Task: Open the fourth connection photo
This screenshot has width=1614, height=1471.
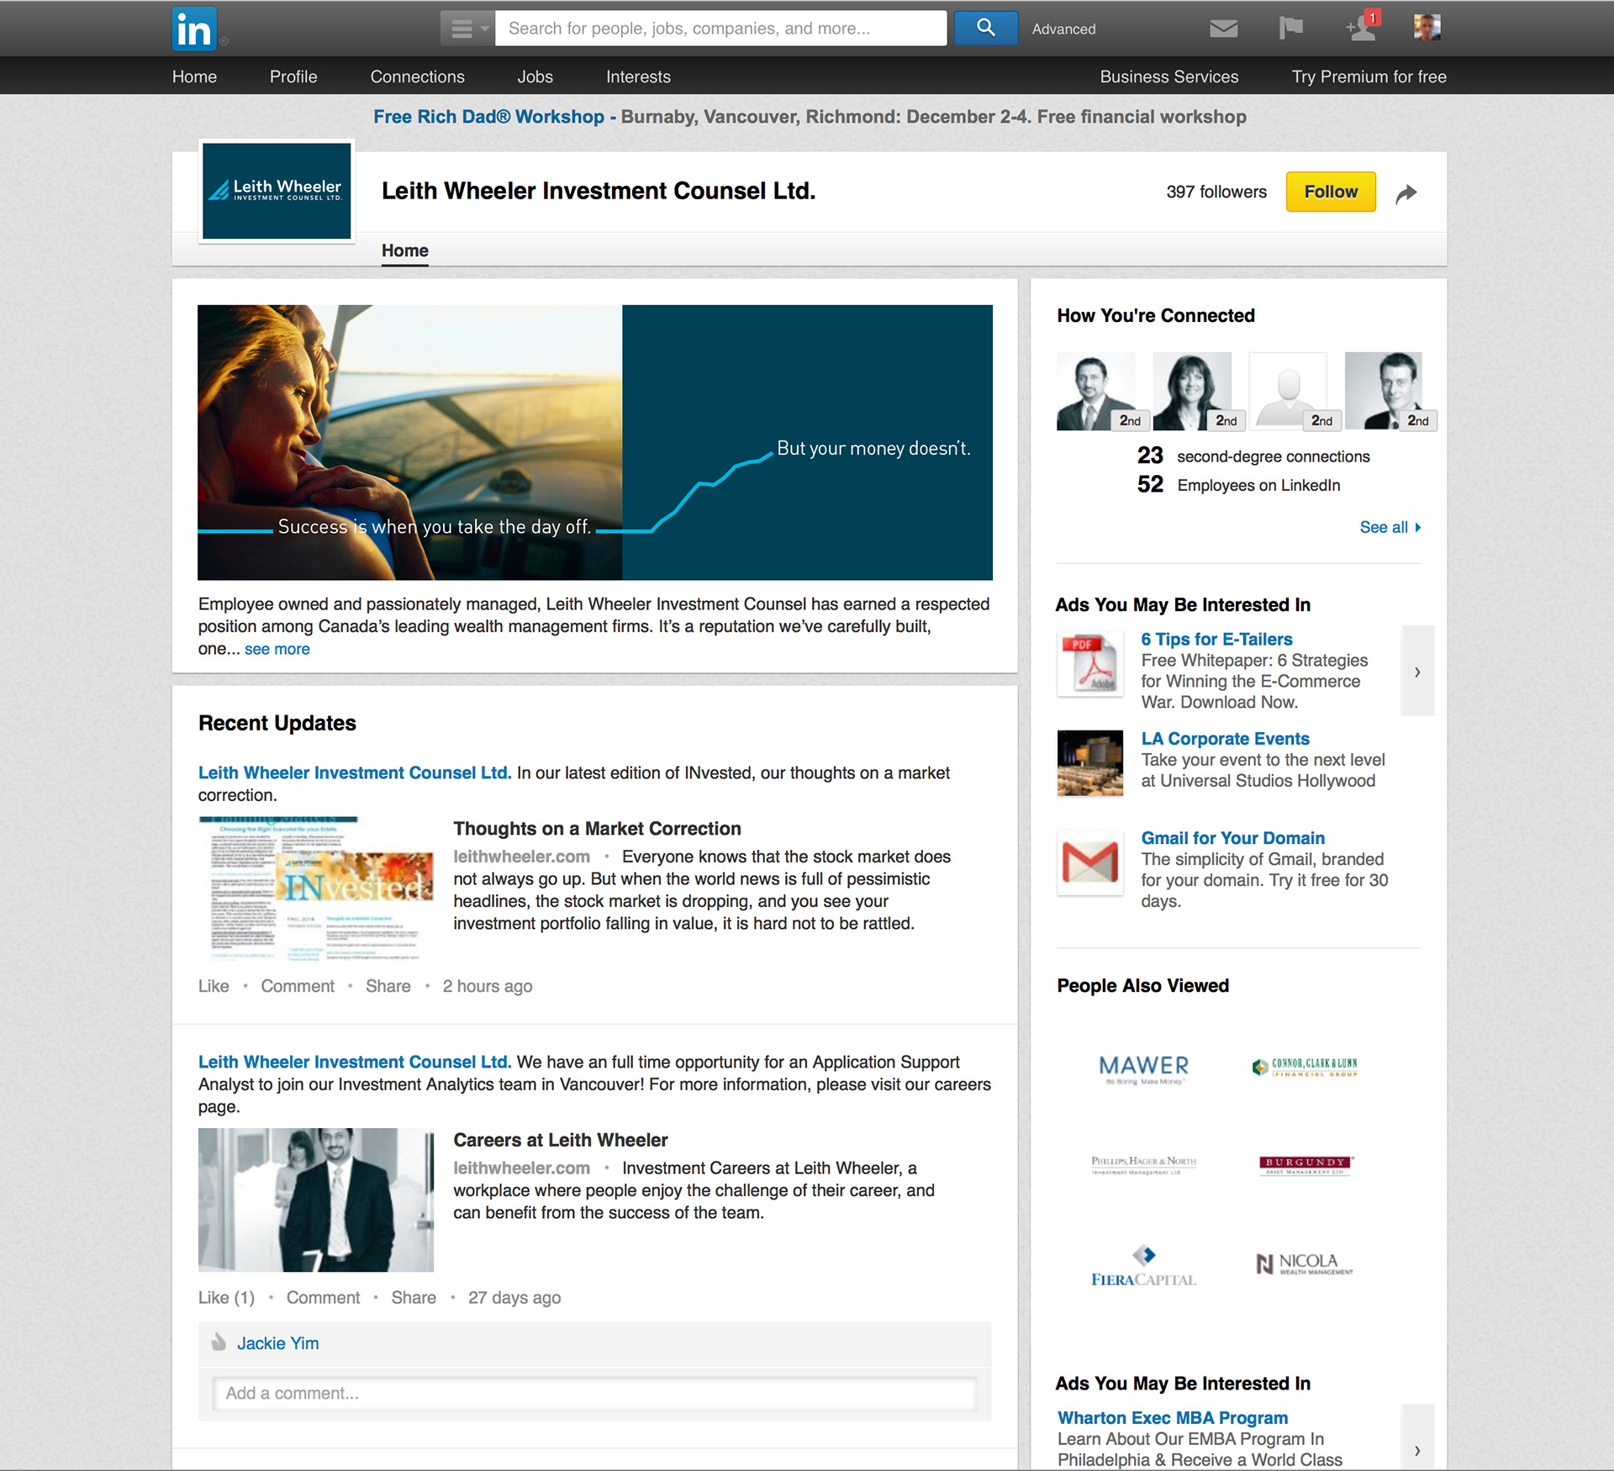Action: pos(1384,391)
